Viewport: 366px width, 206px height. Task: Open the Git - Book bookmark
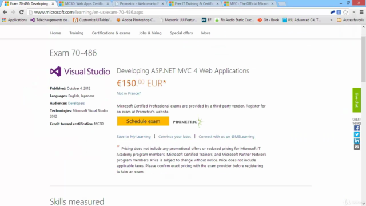(268, 20)
